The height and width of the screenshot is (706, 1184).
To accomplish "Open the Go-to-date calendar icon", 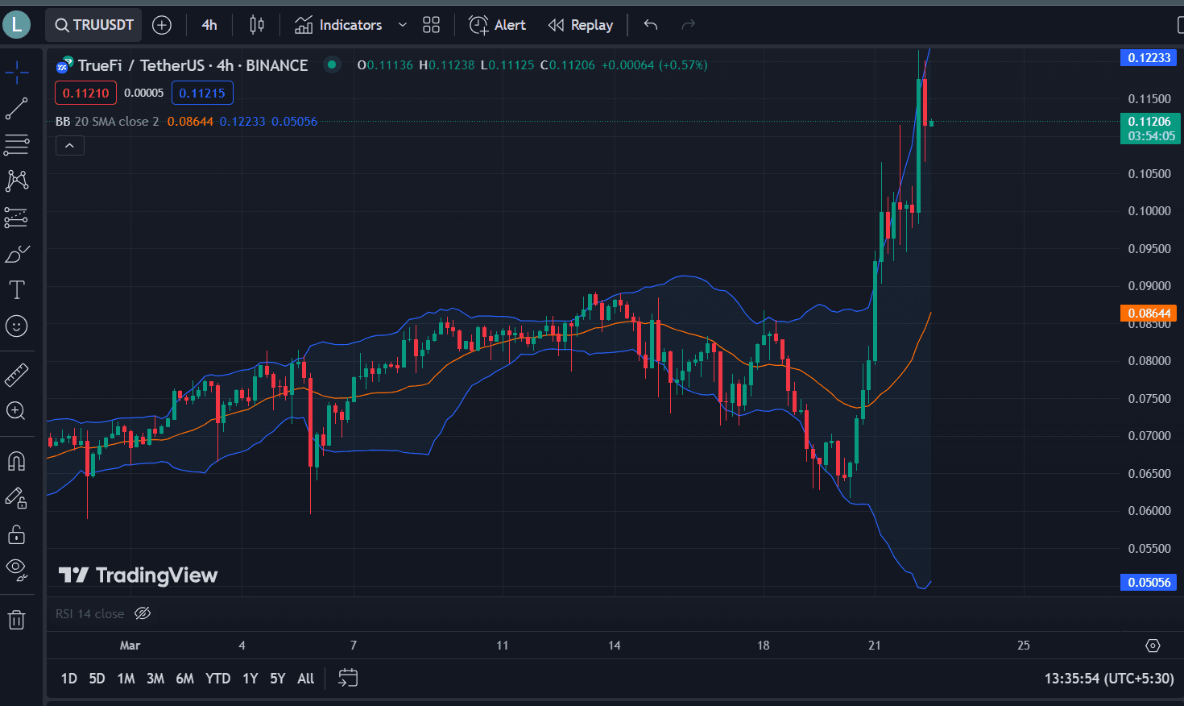I will pos(347,678).
